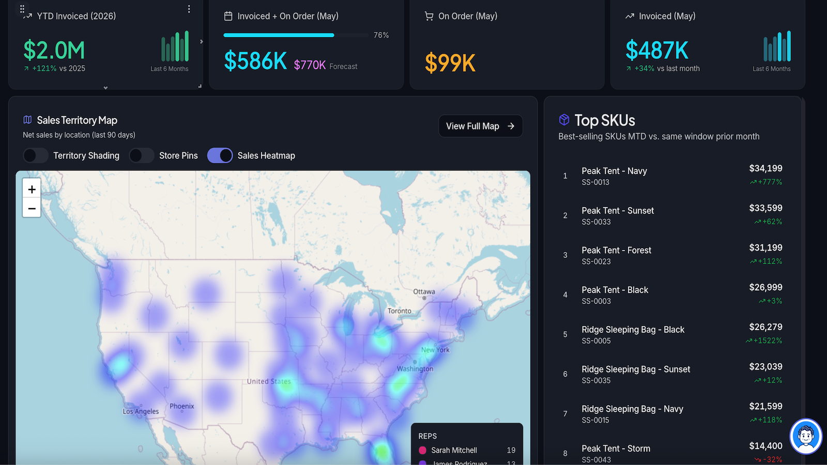Select the Peak Tent - Navy SKU row
827x465 pixels.
tap(672, 176)
